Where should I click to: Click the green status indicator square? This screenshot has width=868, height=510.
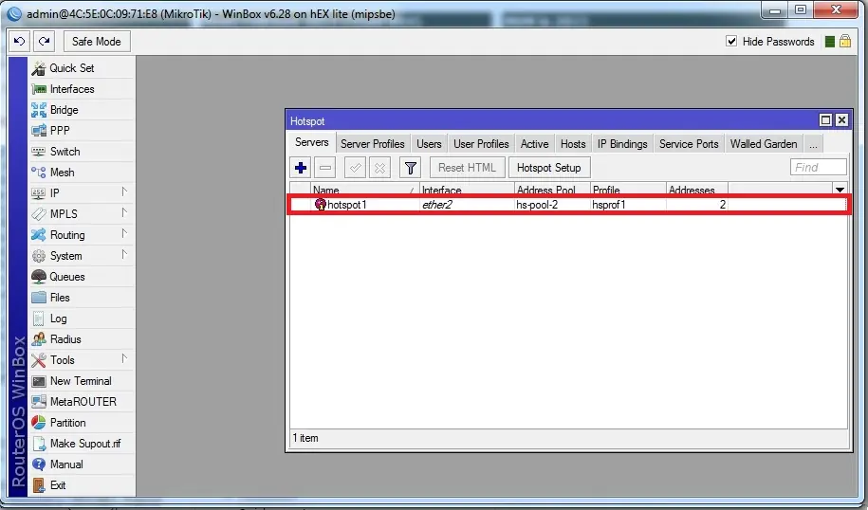(829, 42)
